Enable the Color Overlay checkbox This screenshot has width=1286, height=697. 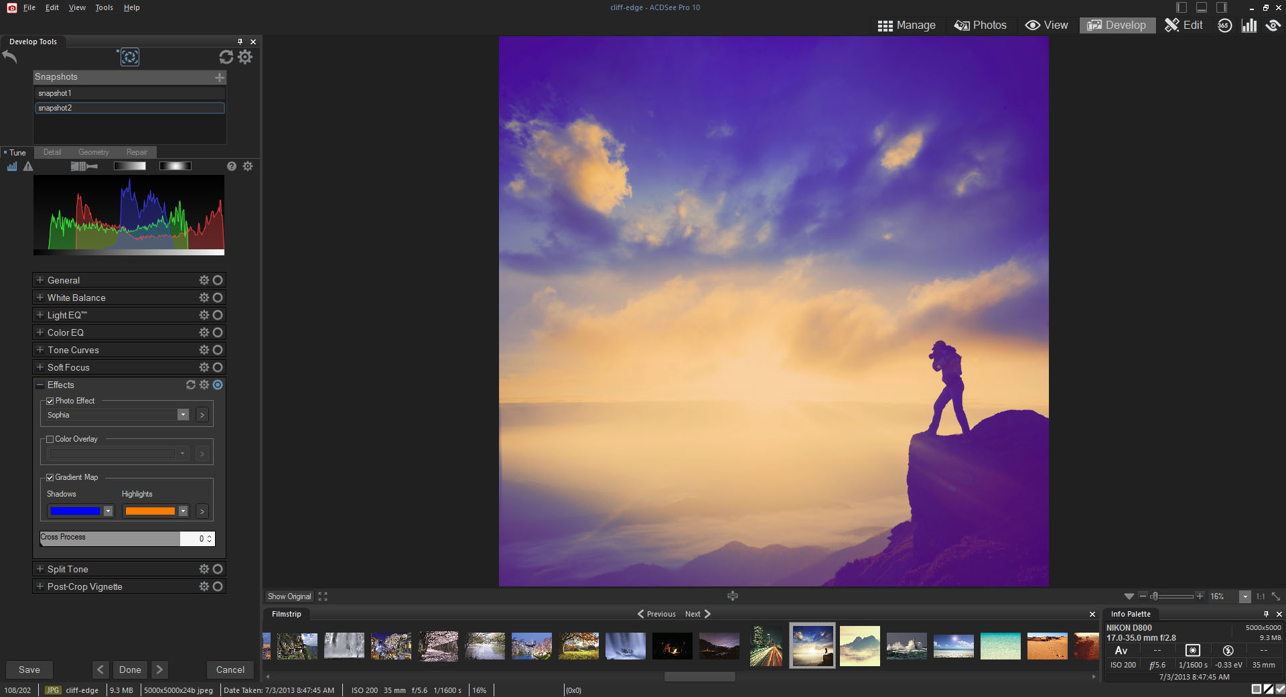coord(50,440)
